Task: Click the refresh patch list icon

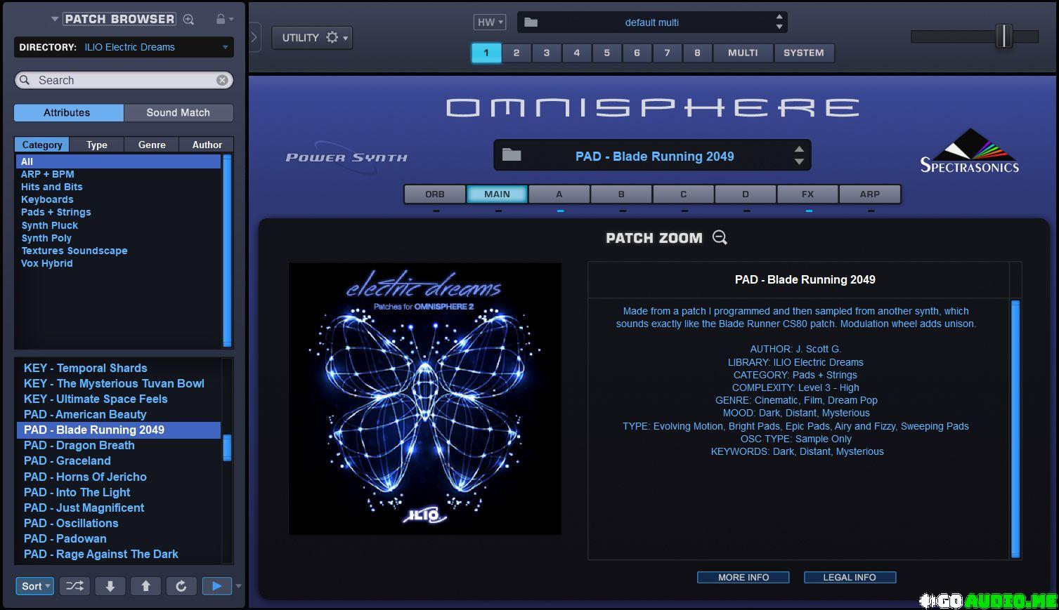Action: click(181, 586)
